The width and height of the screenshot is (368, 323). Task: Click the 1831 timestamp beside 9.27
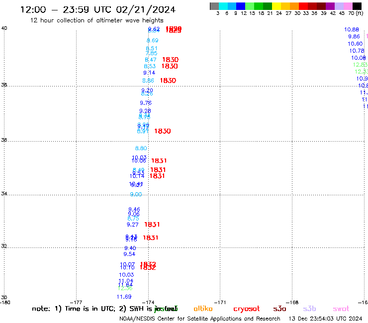point(152,225)
